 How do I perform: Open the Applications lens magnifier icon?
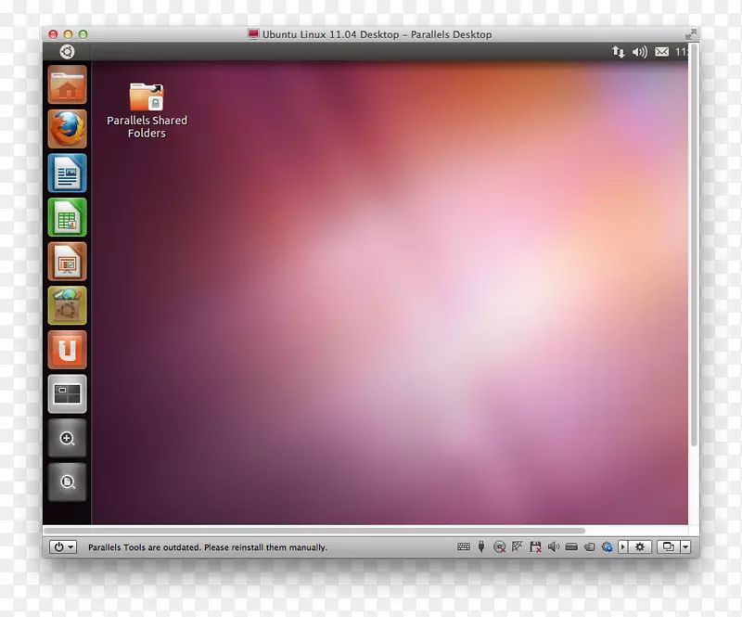click(x=67, y=439)
